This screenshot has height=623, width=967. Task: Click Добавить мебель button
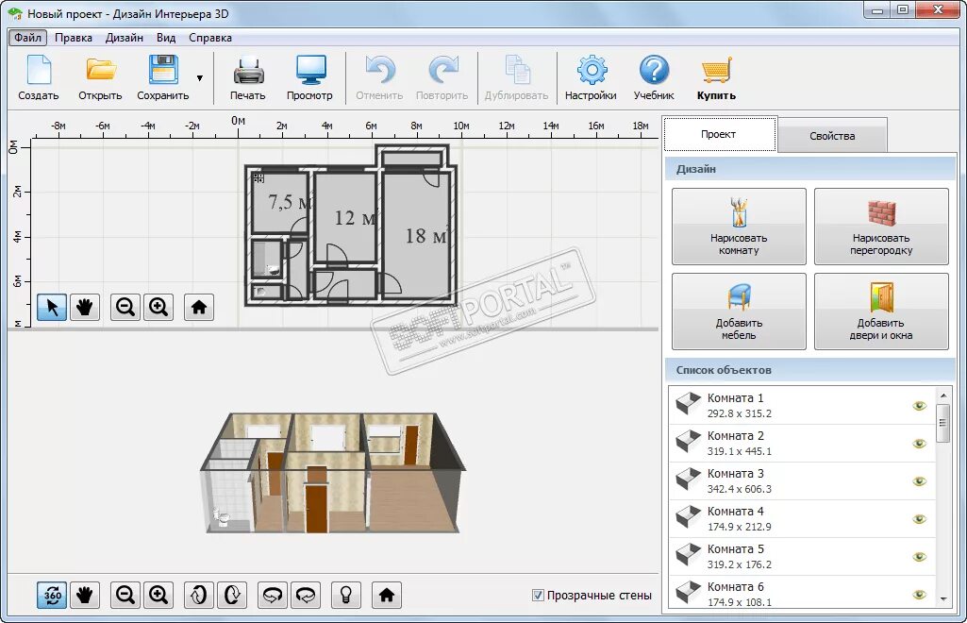[x=739, y=311]
